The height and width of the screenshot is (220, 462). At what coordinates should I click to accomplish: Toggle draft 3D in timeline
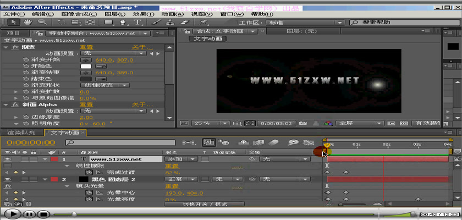[224, 142]
